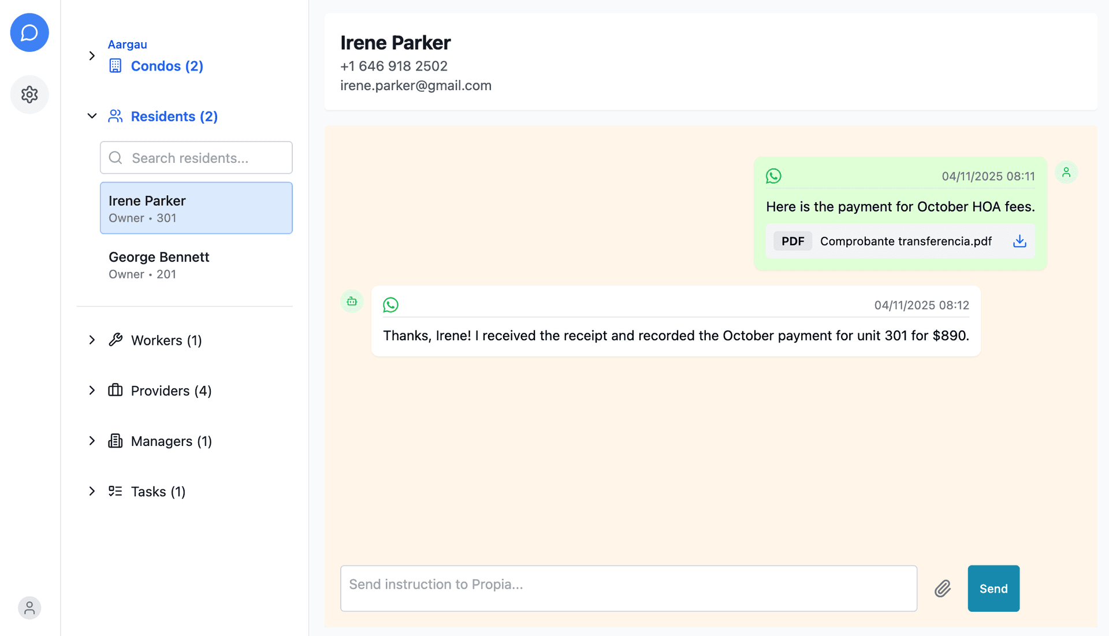Open user profile avatar at bottom left
The height and width of the screenshot is (636, 1109).
[29, 608]
